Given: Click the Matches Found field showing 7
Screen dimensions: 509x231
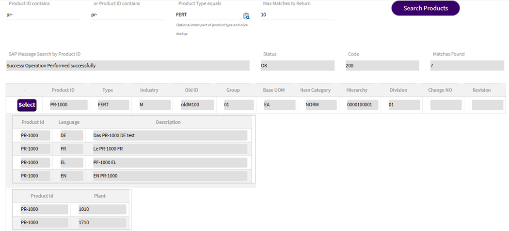Looking at the screenshot, I should (467, 66).
